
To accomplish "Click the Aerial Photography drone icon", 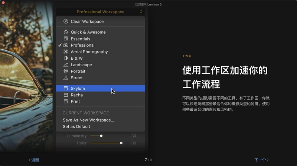I will point(66,52).
